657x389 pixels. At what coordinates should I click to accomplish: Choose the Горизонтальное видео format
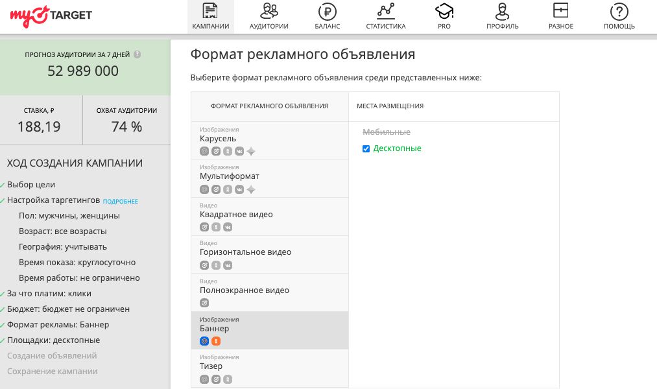pos(245,252)
